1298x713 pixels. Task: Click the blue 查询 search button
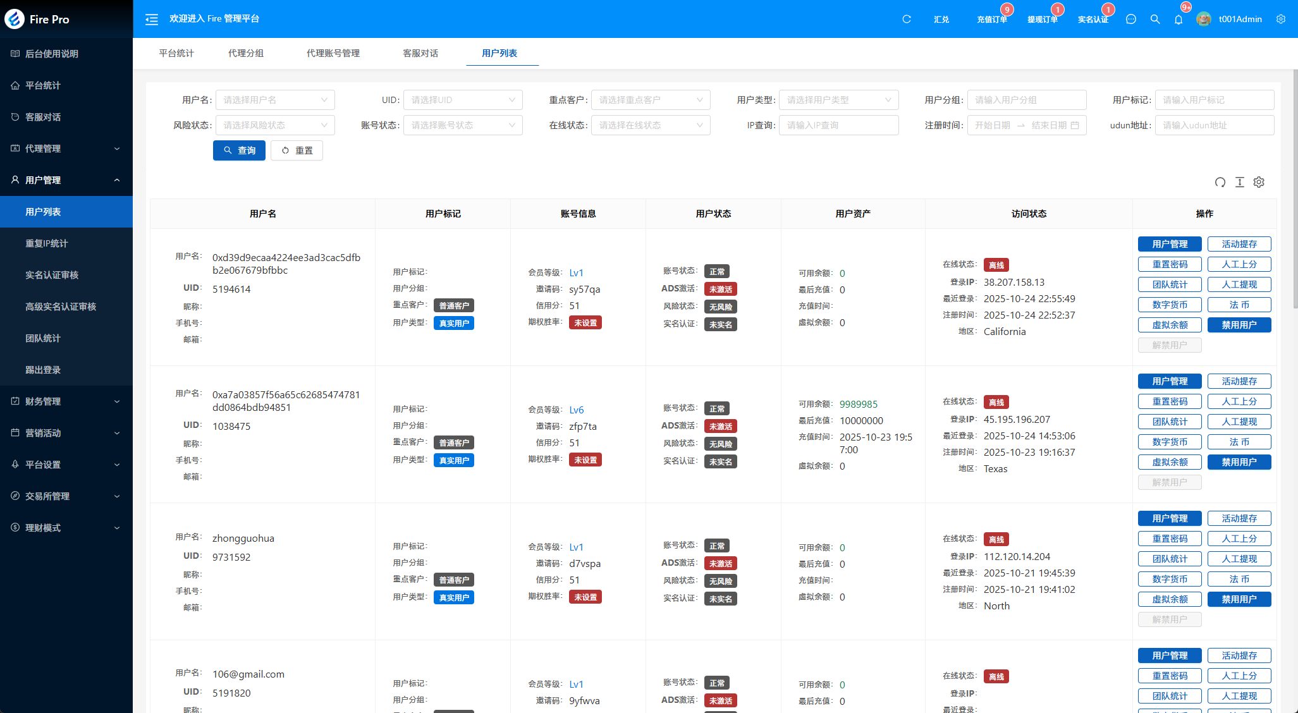coord(239,150)
